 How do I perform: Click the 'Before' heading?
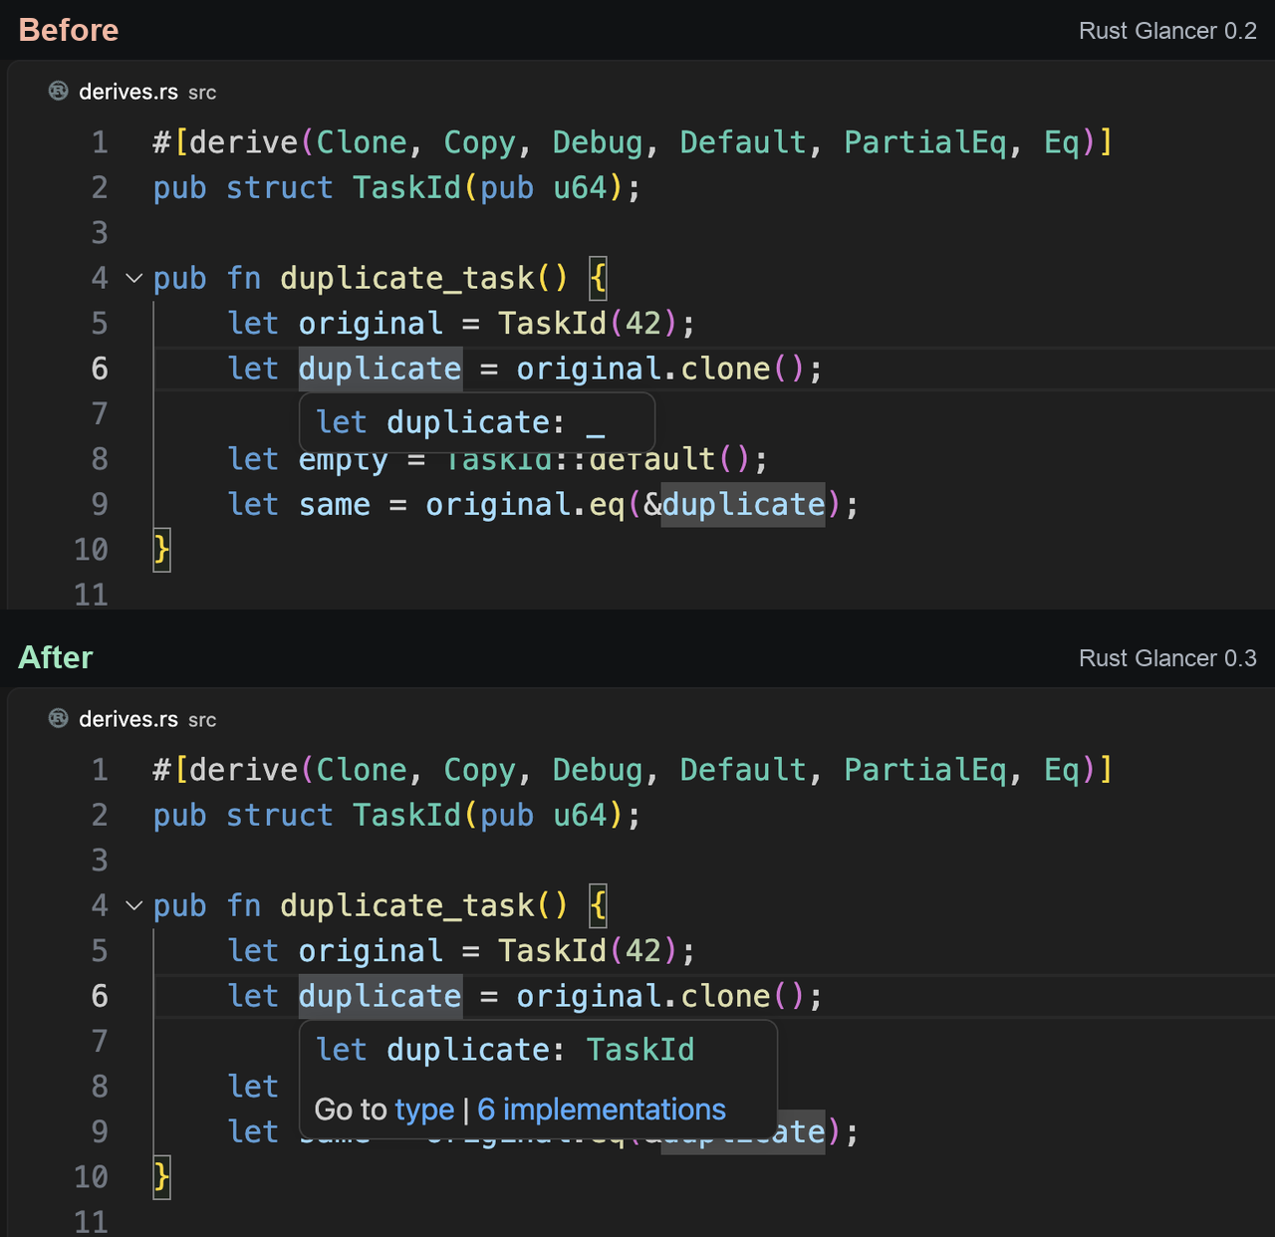69,30
